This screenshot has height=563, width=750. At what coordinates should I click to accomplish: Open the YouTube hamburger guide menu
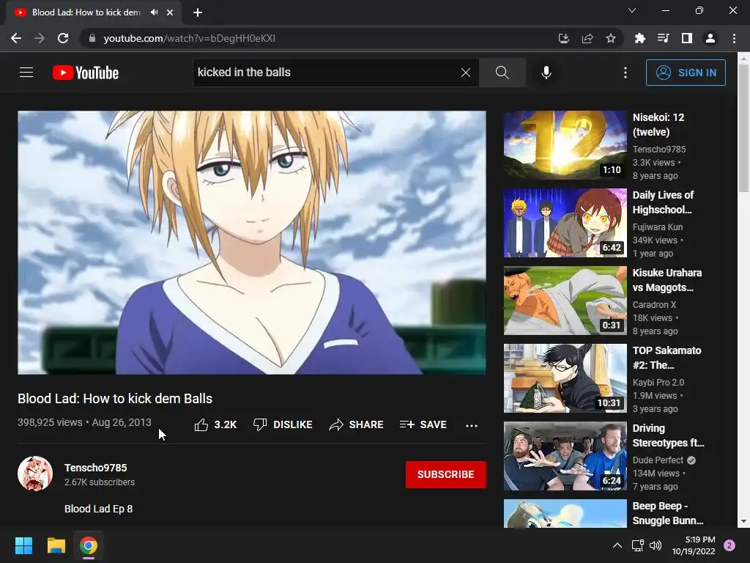pos(26,73)
